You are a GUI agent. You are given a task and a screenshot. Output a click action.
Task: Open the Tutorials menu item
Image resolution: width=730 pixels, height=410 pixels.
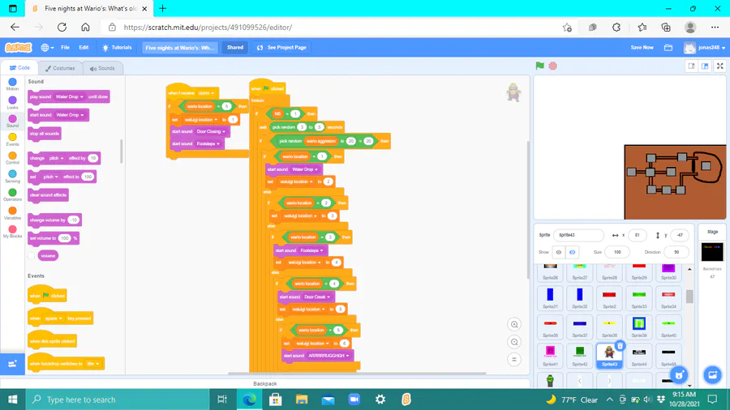click(x=117, y=48)
